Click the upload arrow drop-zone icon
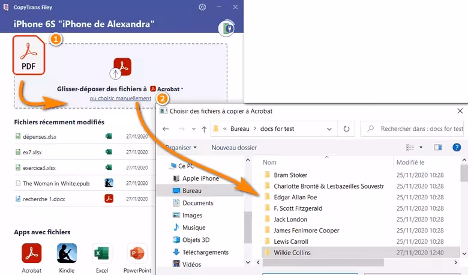 click(116, 73)
